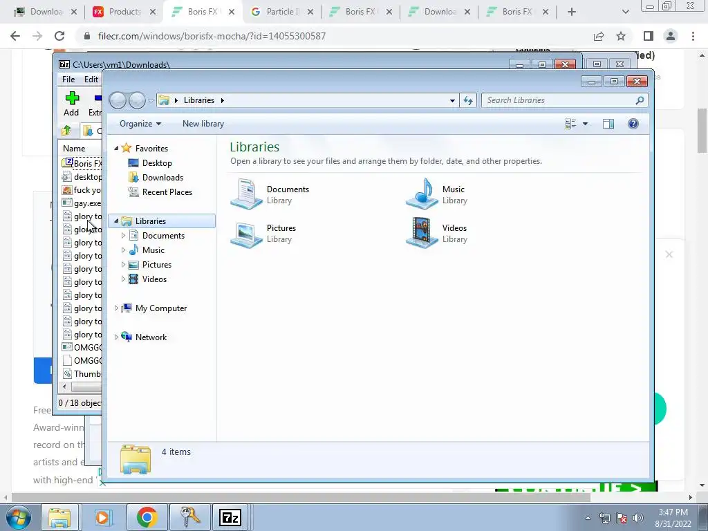
Task: Open the Pictures library icon in main pane
Action: tap(247, 234)
